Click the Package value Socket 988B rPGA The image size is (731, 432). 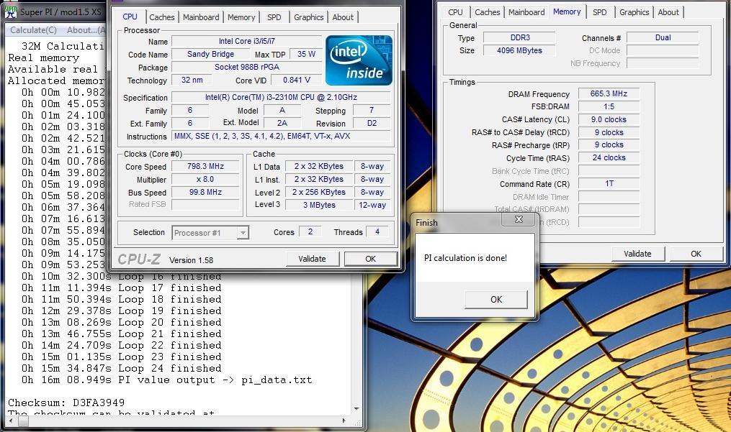(246, 67)
